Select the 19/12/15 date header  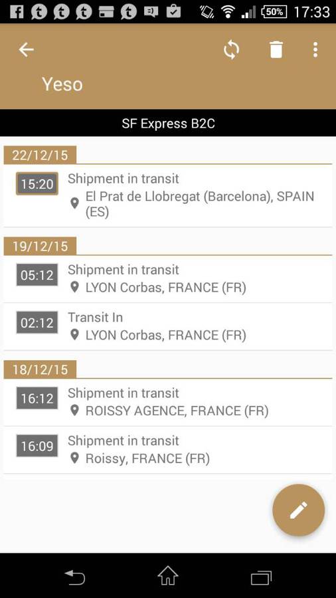point(40,247)
